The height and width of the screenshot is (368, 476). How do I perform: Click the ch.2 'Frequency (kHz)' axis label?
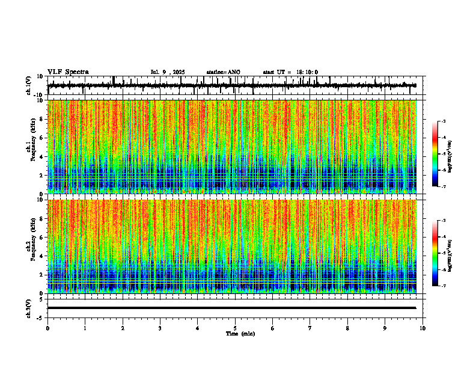(x=33, y=239)
